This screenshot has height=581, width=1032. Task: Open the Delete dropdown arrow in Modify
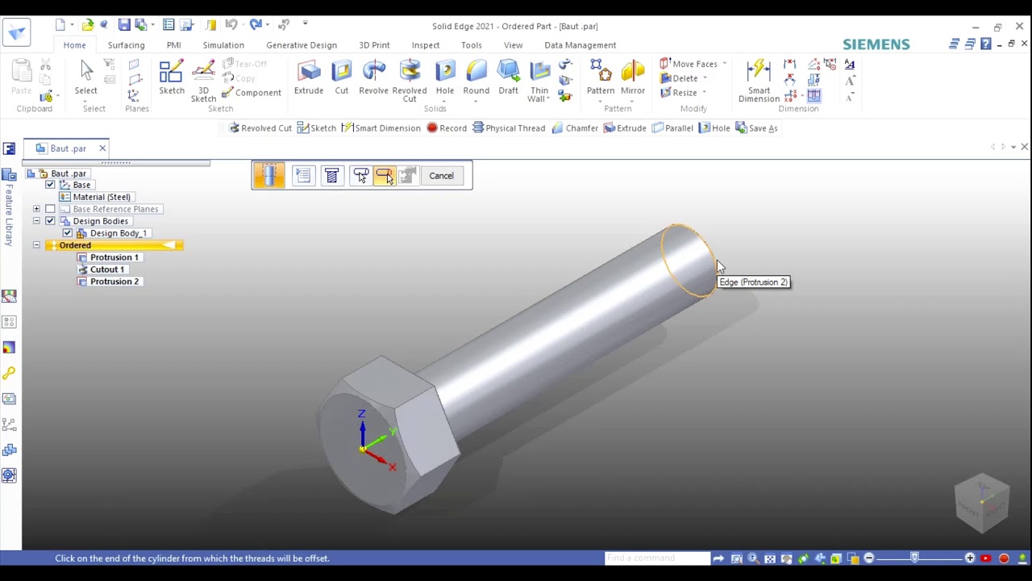click(x=705, y=78)
